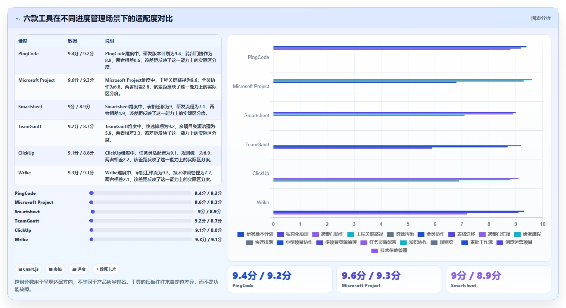Click the table cell 9.2分 / 8.7分
The width and height of the screenshot is (566, 308).
click(81, 127)
